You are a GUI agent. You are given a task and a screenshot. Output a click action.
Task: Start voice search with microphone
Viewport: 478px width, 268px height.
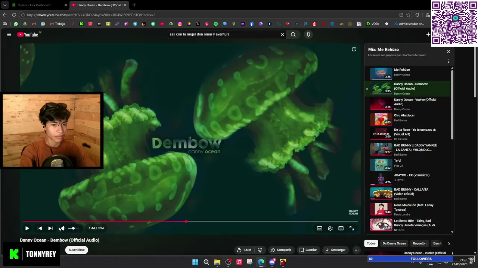pos(308,34)
